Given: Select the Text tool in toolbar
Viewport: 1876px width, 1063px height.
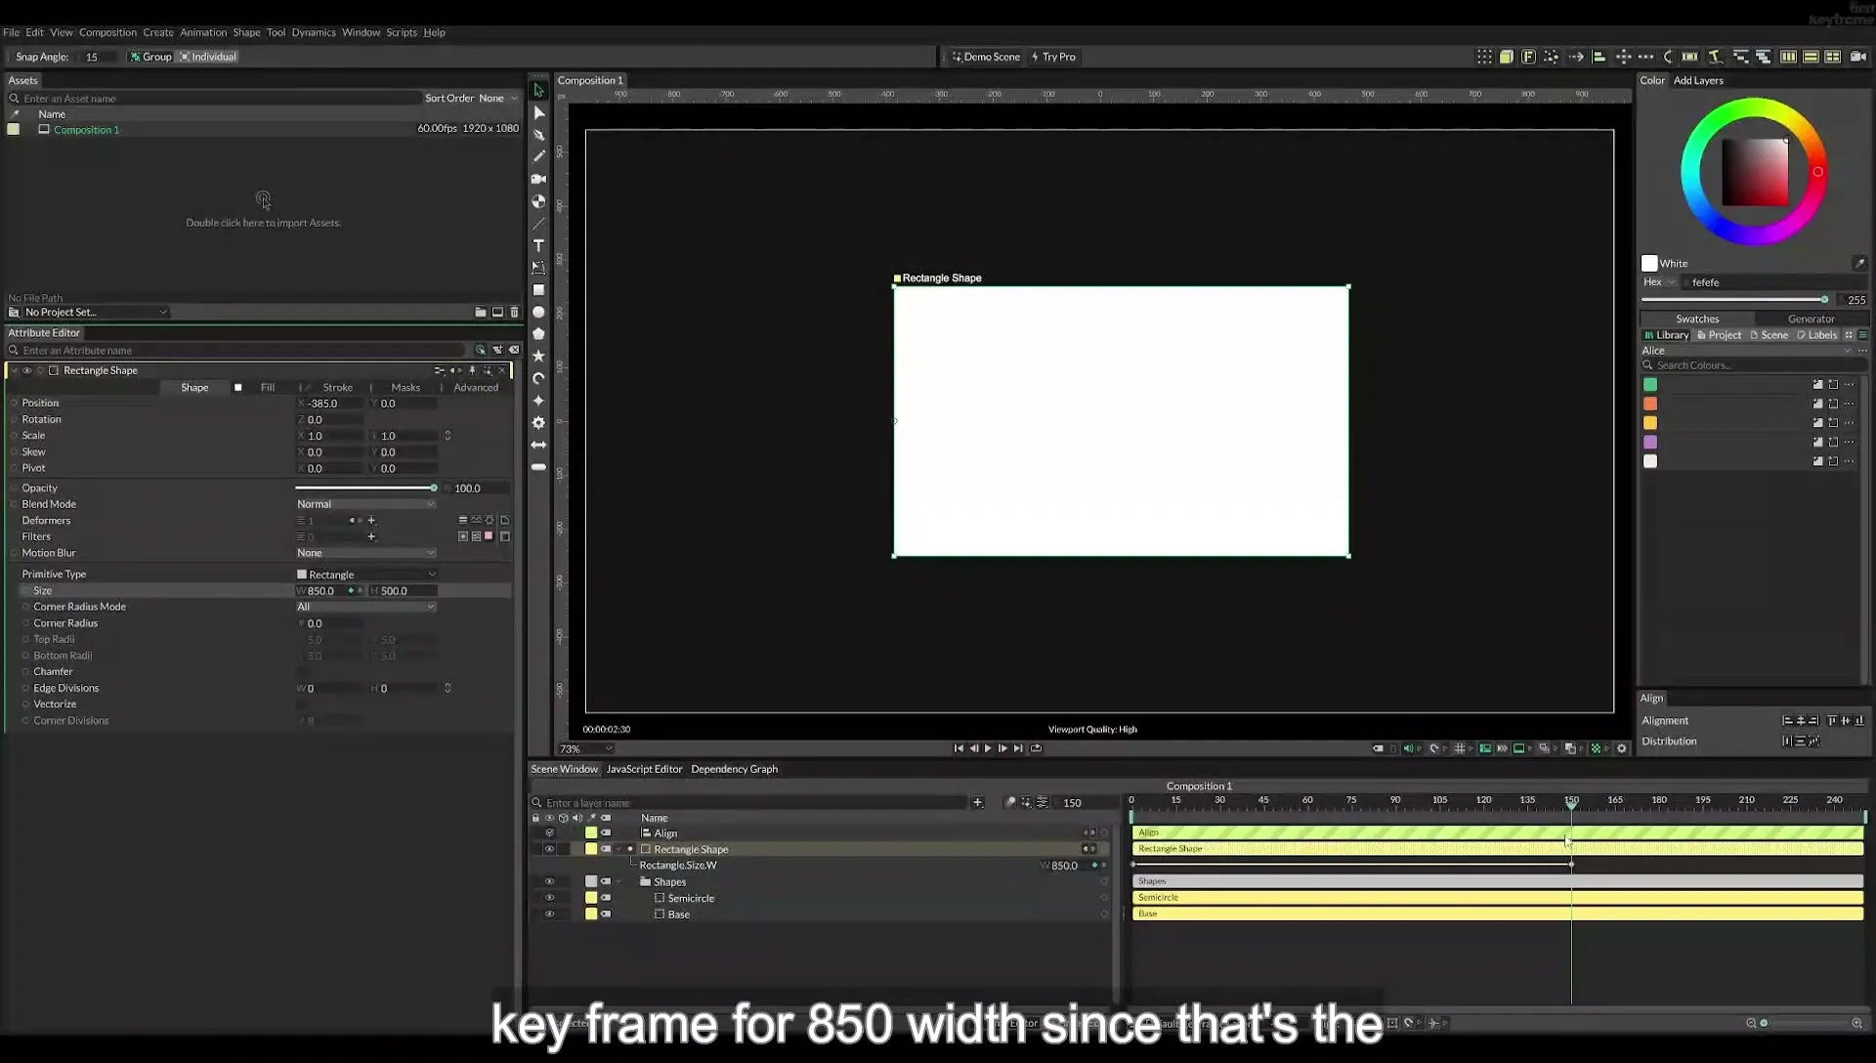Looking at the screenshot, I should (x=538, y=245).
